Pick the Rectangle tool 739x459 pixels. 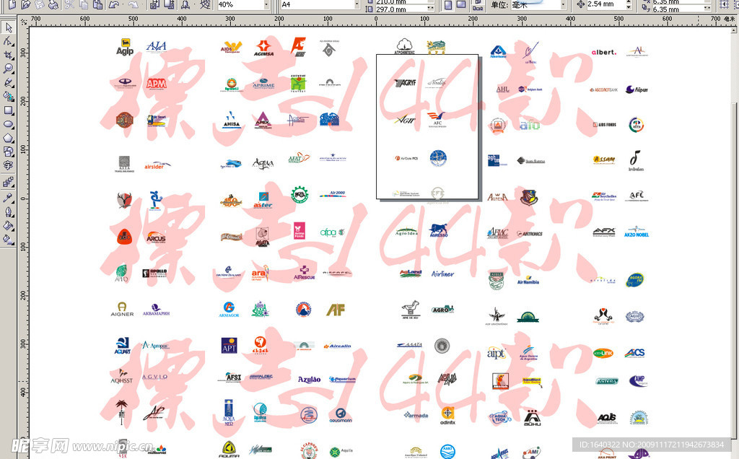9,110
